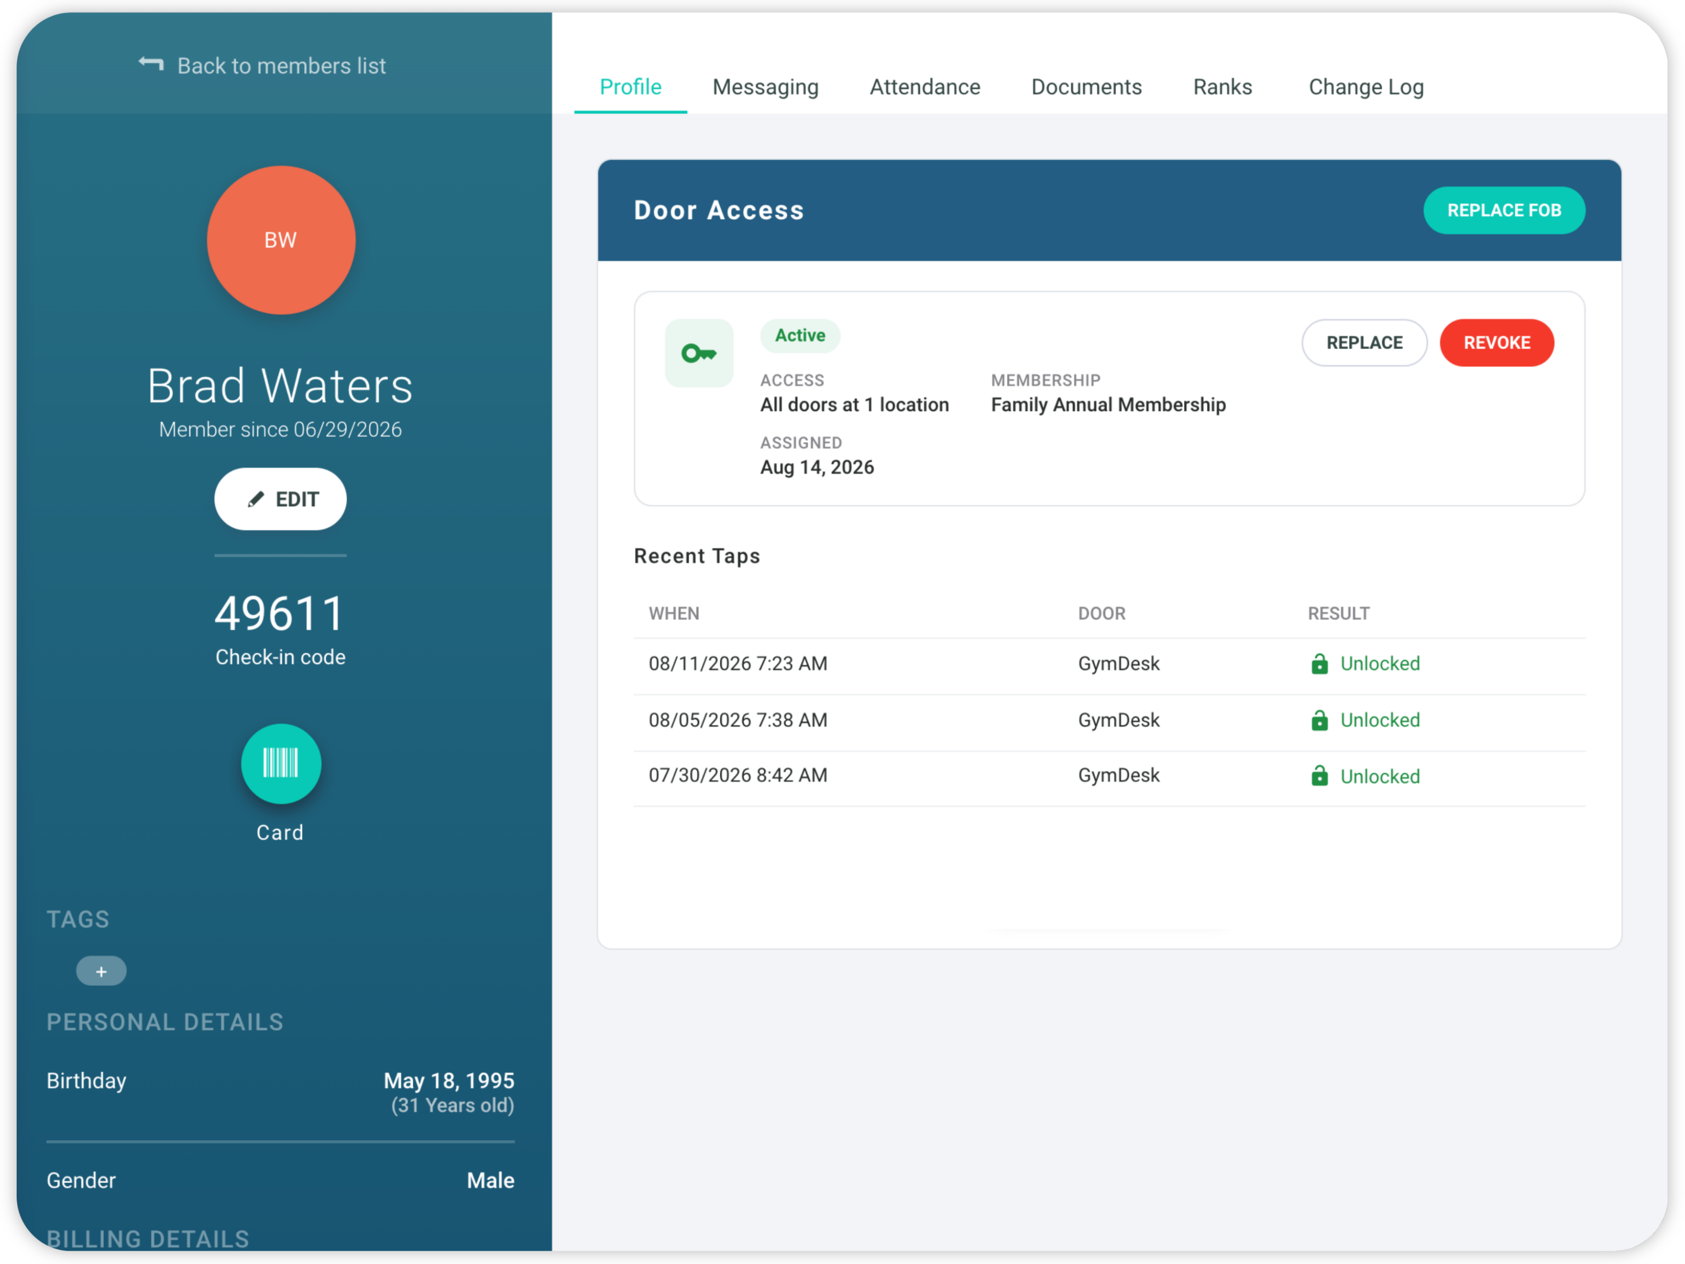Click 'Family Annual Membership' value

tap(1108, 404)
